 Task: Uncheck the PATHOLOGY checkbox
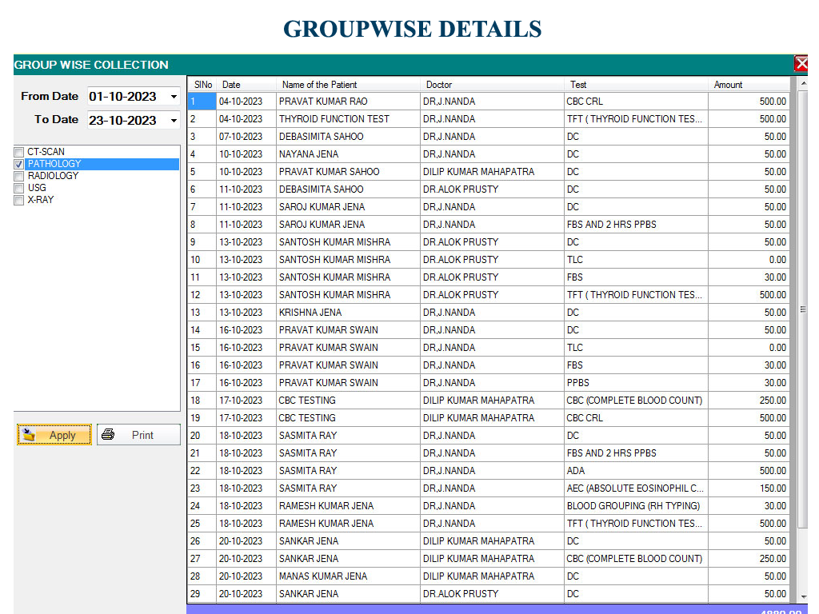18,164
